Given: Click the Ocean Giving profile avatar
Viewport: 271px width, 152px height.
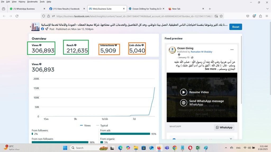Looking at the screenshot, I should (172, 50).
